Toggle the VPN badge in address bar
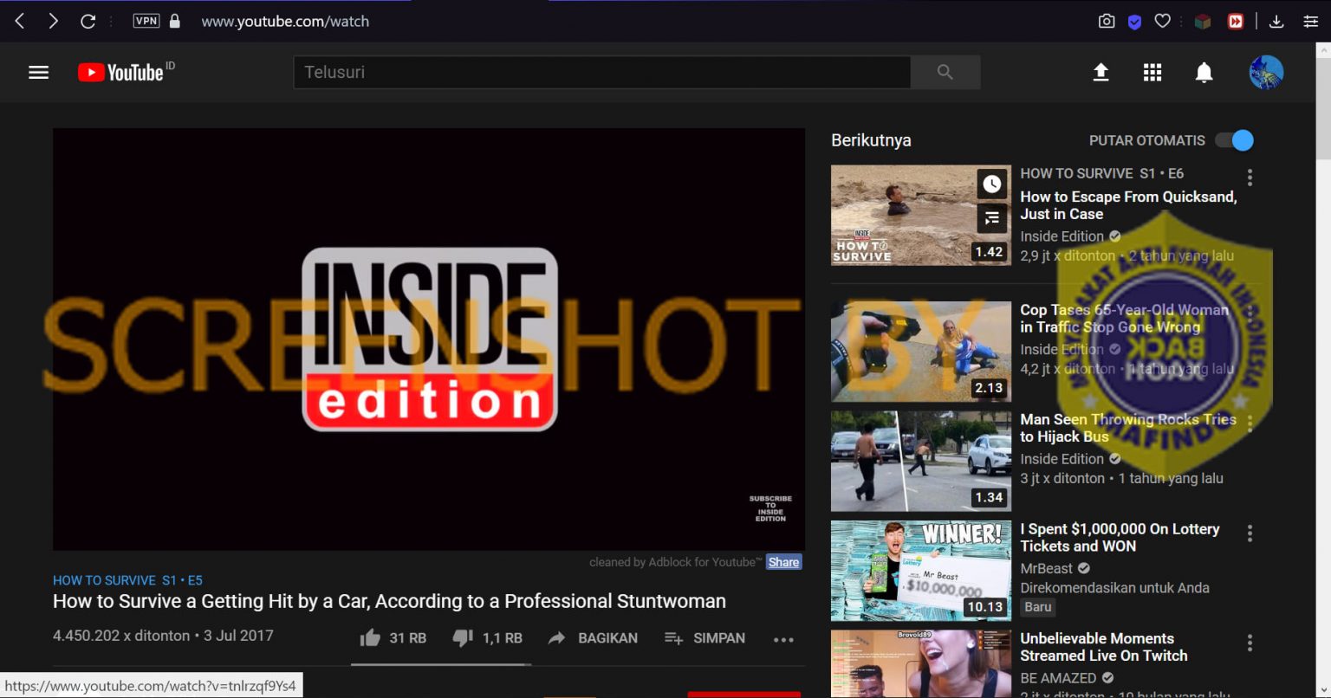This screenshot has height=698, width=1331. [146, 21]
